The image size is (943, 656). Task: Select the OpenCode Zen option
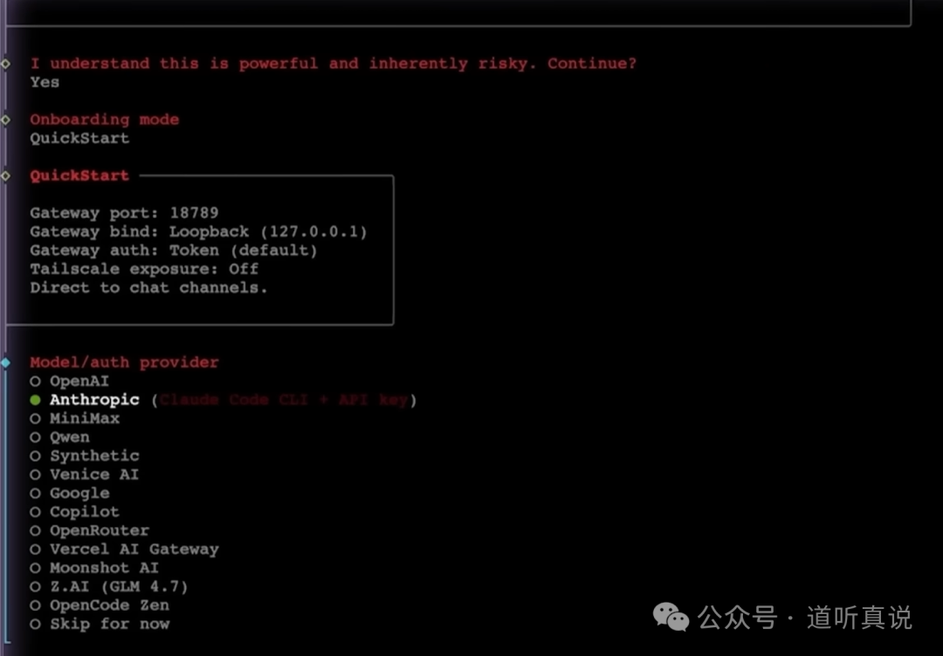pos(100,605)
